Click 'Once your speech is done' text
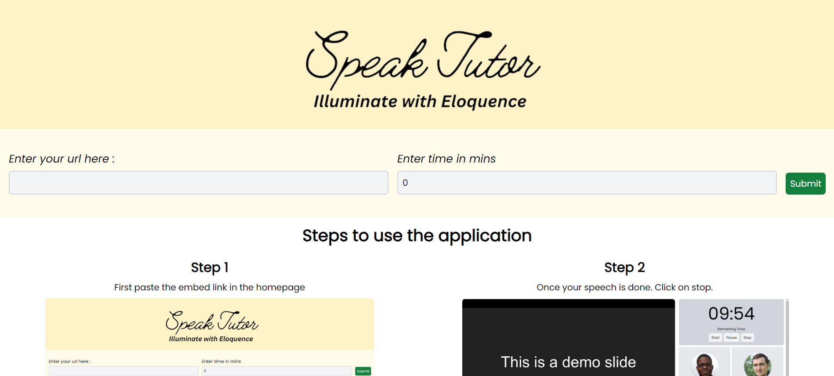834x376 pixels. [x=595, y=287]
